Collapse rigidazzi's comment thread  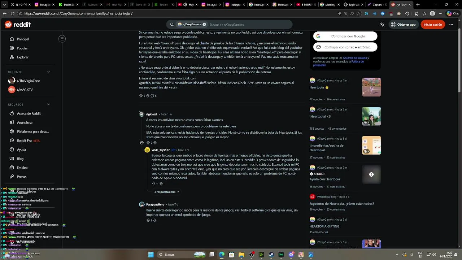pos(142,143)
